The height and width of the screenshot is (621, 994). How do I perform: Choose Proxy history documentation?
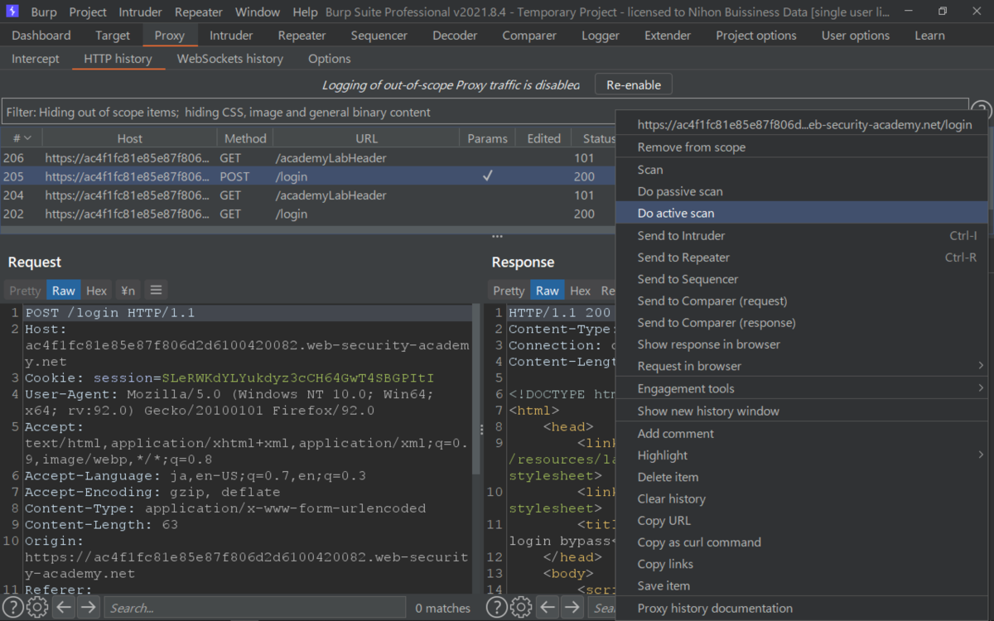[x=802, y=609]
